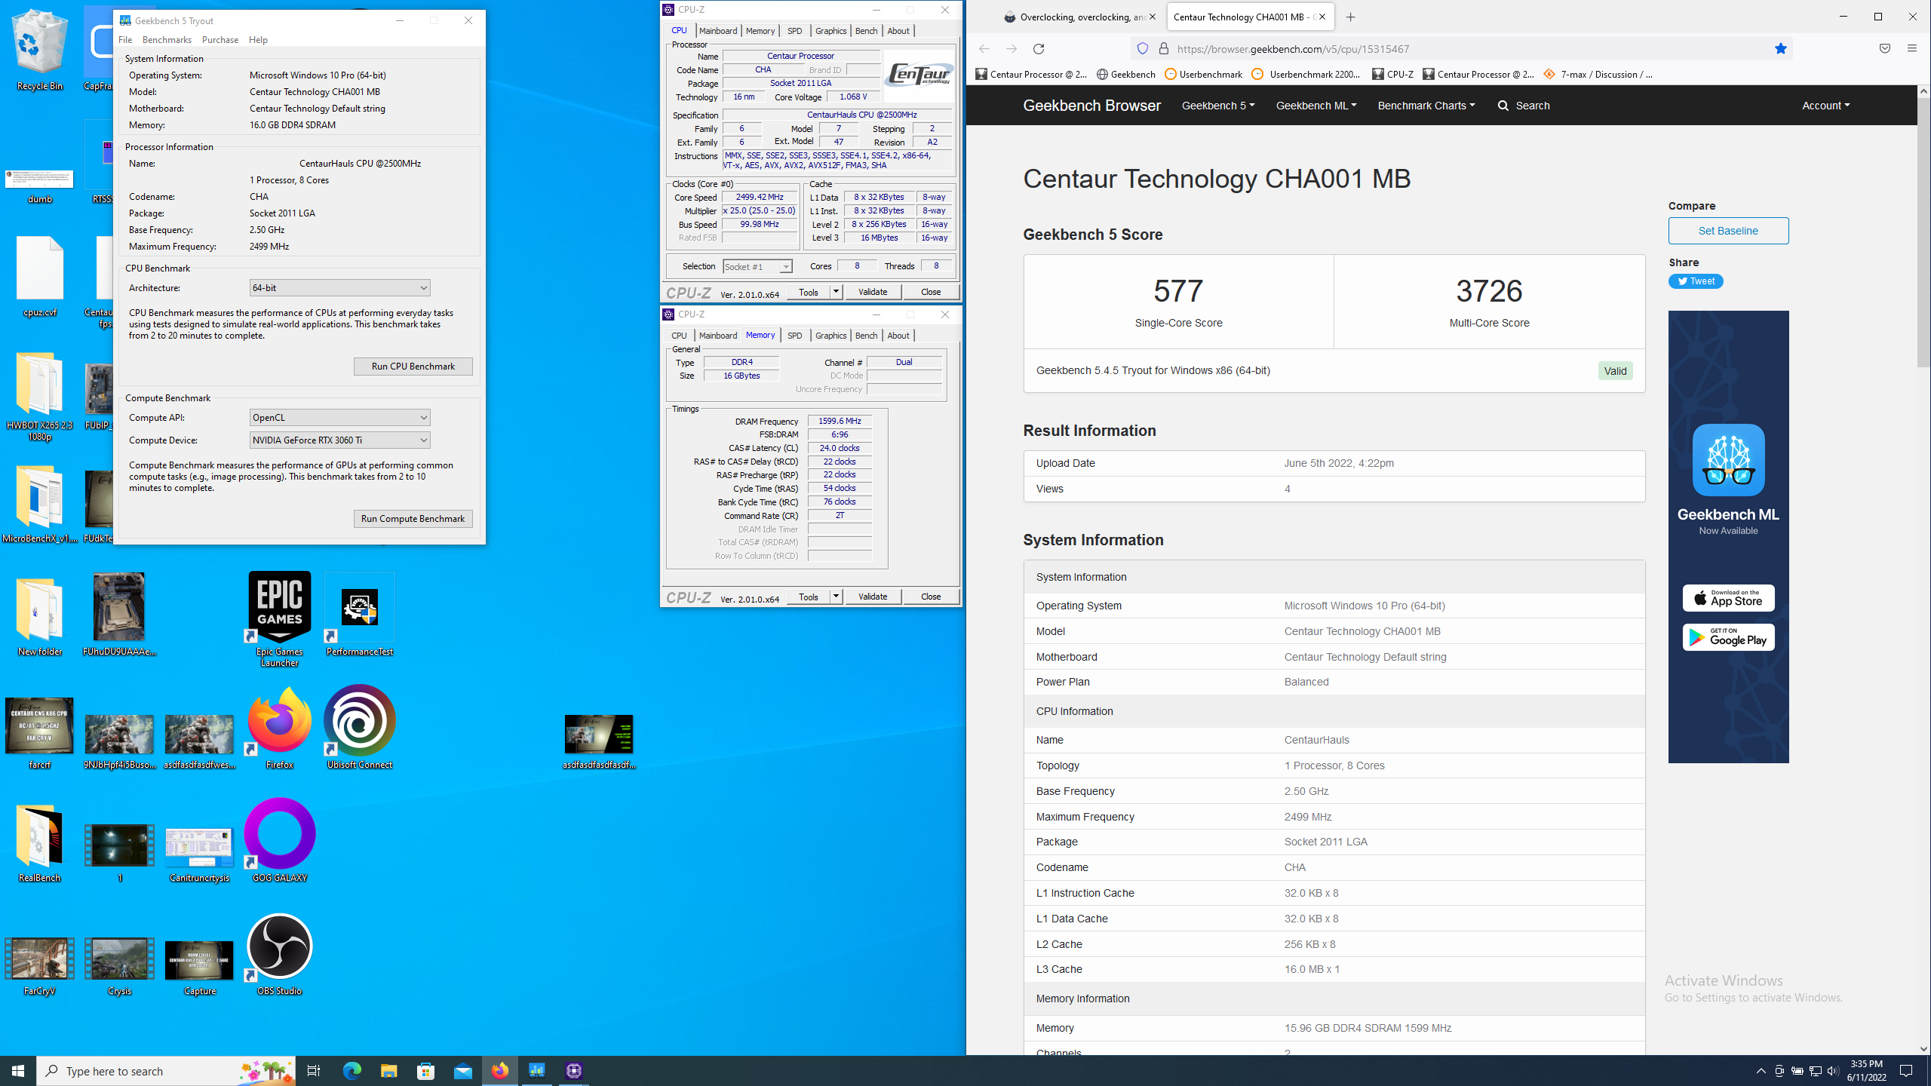Open the Canitruncrtysis desktop file
The width and height of the screenshot is (1931, 1086).
point(199,854)
